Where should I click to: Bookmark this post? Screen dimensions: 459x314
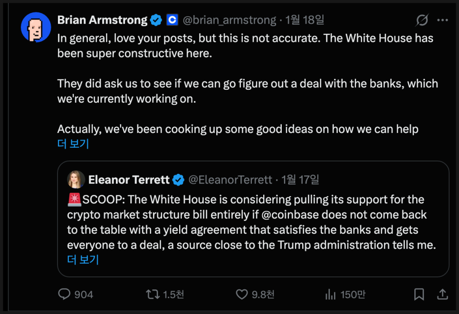point(419,295)
